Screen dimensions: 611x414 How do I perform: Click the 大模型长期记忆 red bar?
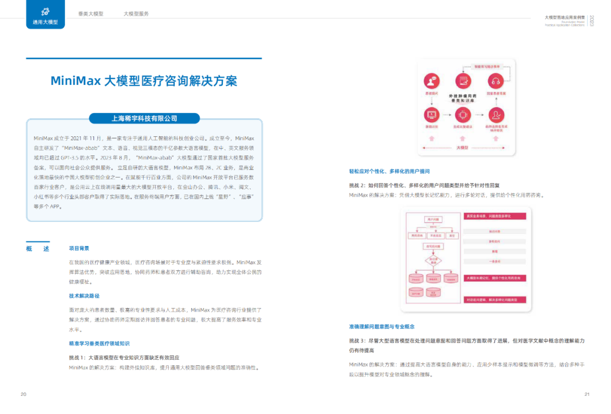pos(495,278)
